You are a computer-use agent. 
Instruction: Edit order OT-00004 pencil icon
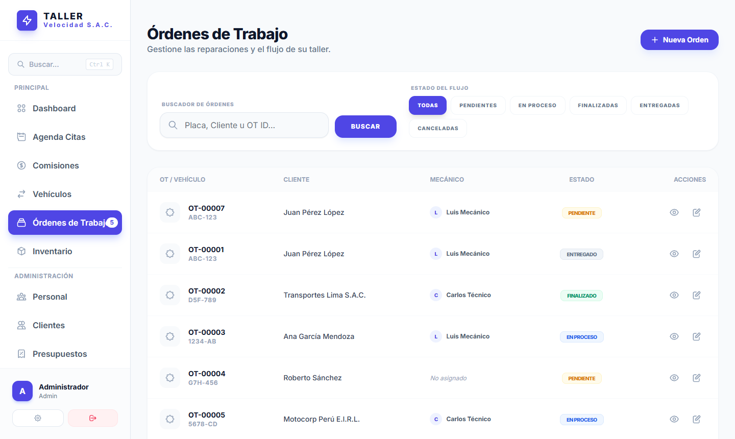(697, 378)
